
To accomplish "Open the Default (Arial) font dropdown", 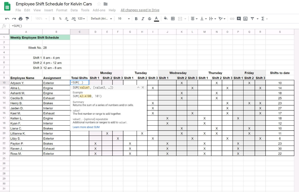I will (101, 19).
